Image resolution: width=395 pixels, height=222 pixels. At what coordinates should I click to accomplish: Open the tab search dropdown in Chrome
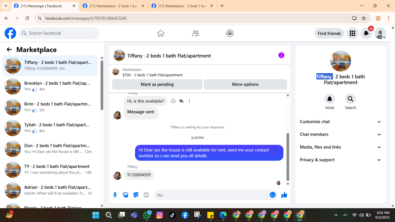(6, 6)
